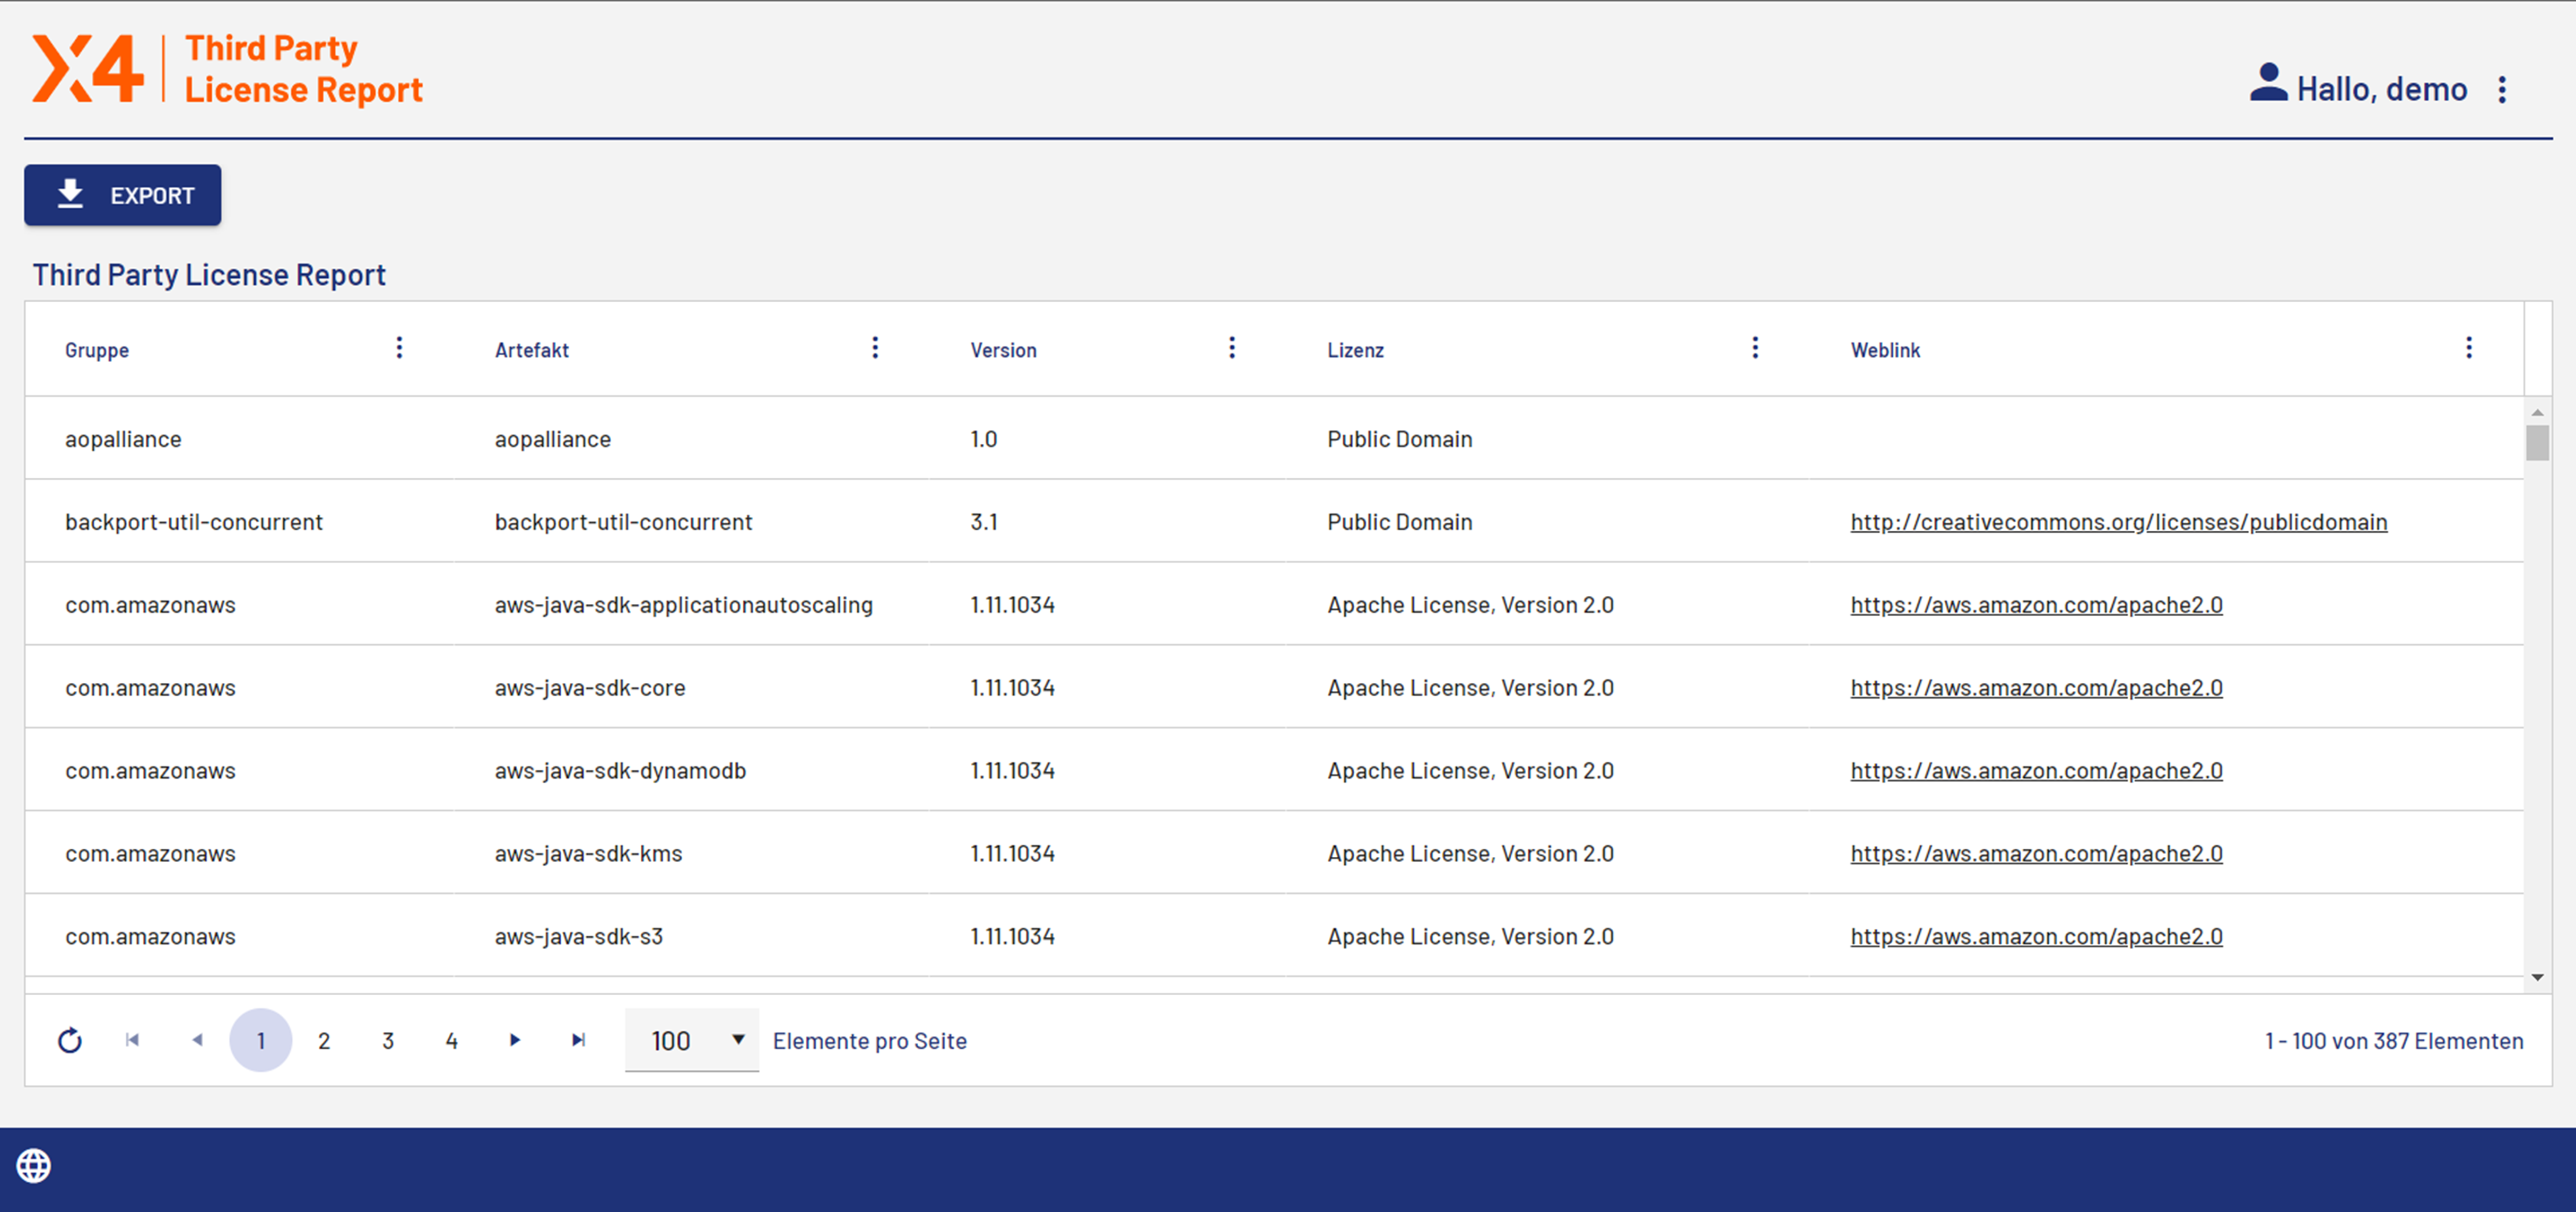Open Lizenz column options menu
2576x1212 pixels.
1755,348
